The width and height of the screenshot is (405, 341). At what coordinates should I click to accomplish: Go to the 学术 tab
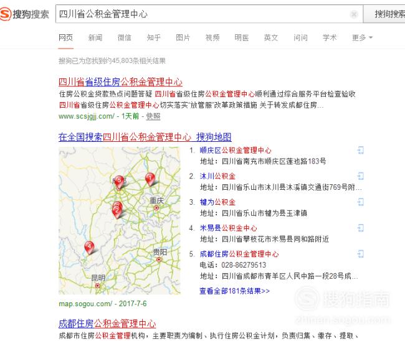tap(330, 38)
